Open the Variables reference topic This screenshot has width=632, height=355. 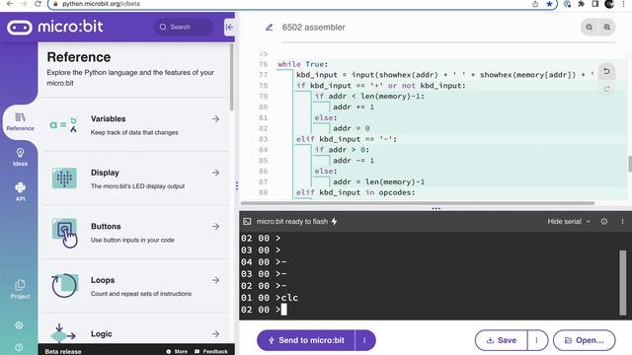(x=135, y=125)
